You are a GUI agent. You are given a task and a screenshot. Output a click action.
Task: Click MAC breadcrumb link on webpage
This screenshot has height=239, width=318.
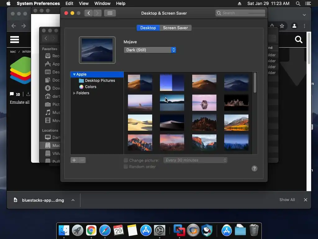[13, 52]
